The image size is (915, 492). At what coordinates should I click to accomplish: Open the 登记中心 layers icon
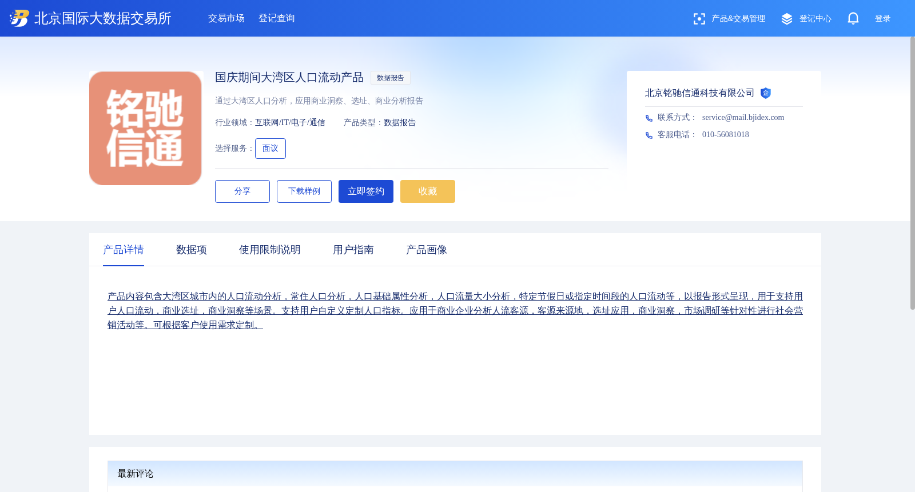[787, 19]
